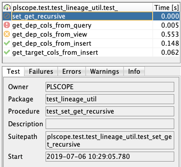This screenshot has width=181, height=167.
Task: Click the green checkmark for get_target_cols_from_insert
Action: point(7,52)
